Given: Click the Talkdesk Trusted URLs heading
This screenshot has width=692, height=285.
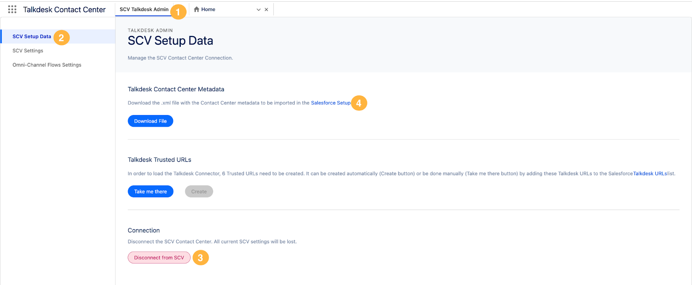Looking at the screenshot, I should coord(160,160).
